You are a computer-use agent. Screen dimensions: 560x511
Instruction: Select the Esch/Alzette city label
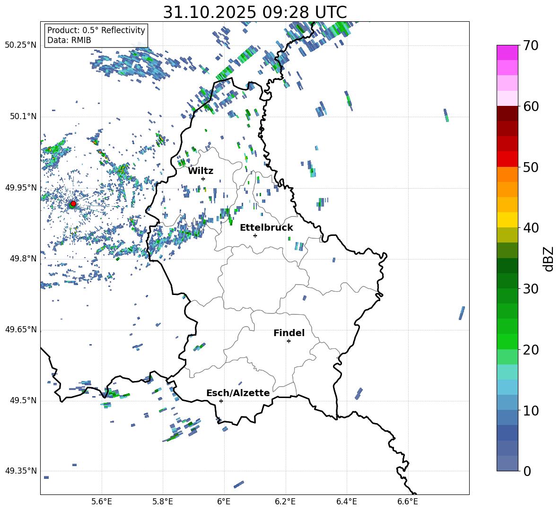(238, 393)
